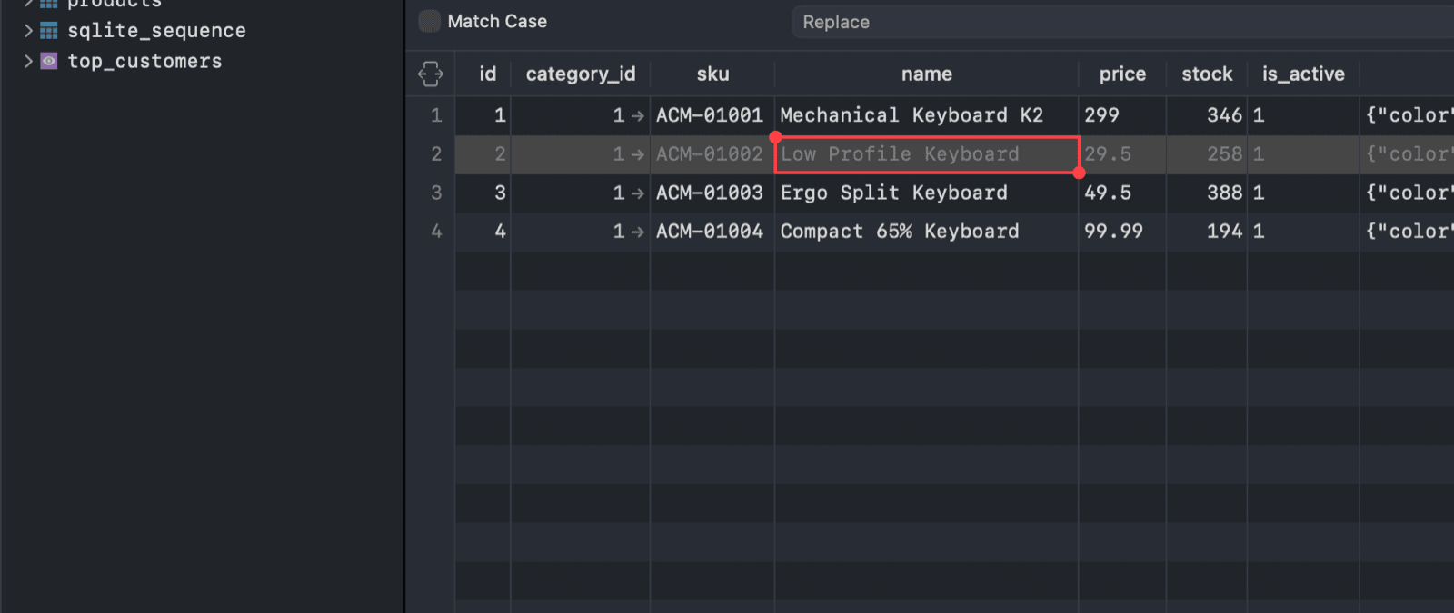This screenshot has height=613, width=1454.
Task: Click the transpose grid icon in header corner
Action: click(x=431, y=74)
